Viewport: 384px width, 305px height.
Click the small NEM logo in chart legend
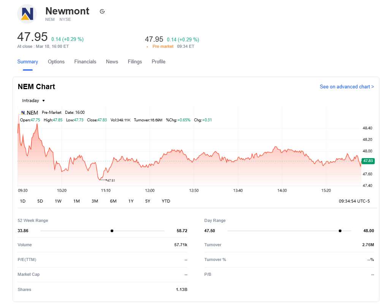coord(23,113)
